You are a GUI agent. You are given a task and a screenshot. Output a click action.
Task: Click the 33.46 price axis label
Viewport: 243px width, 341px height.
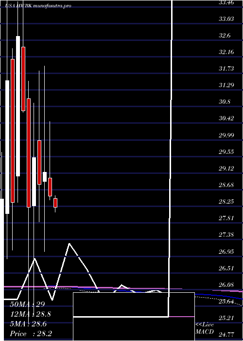[226, 2]
